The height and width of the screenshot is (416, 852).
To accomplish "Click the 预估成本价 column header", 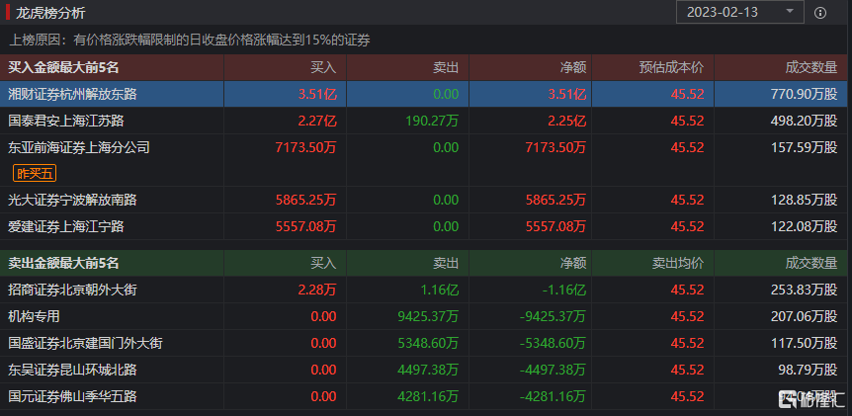I will tap(671, 68).
